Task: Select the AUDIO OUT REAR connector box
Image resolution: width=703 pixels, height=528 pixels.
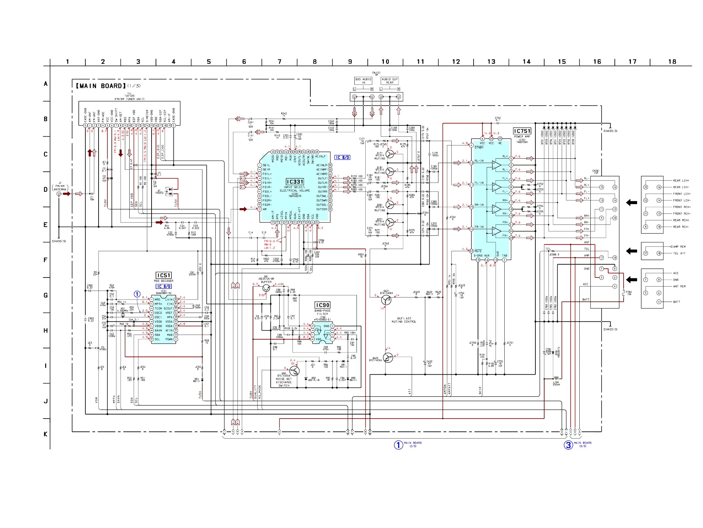Action: tap(390, 81)
